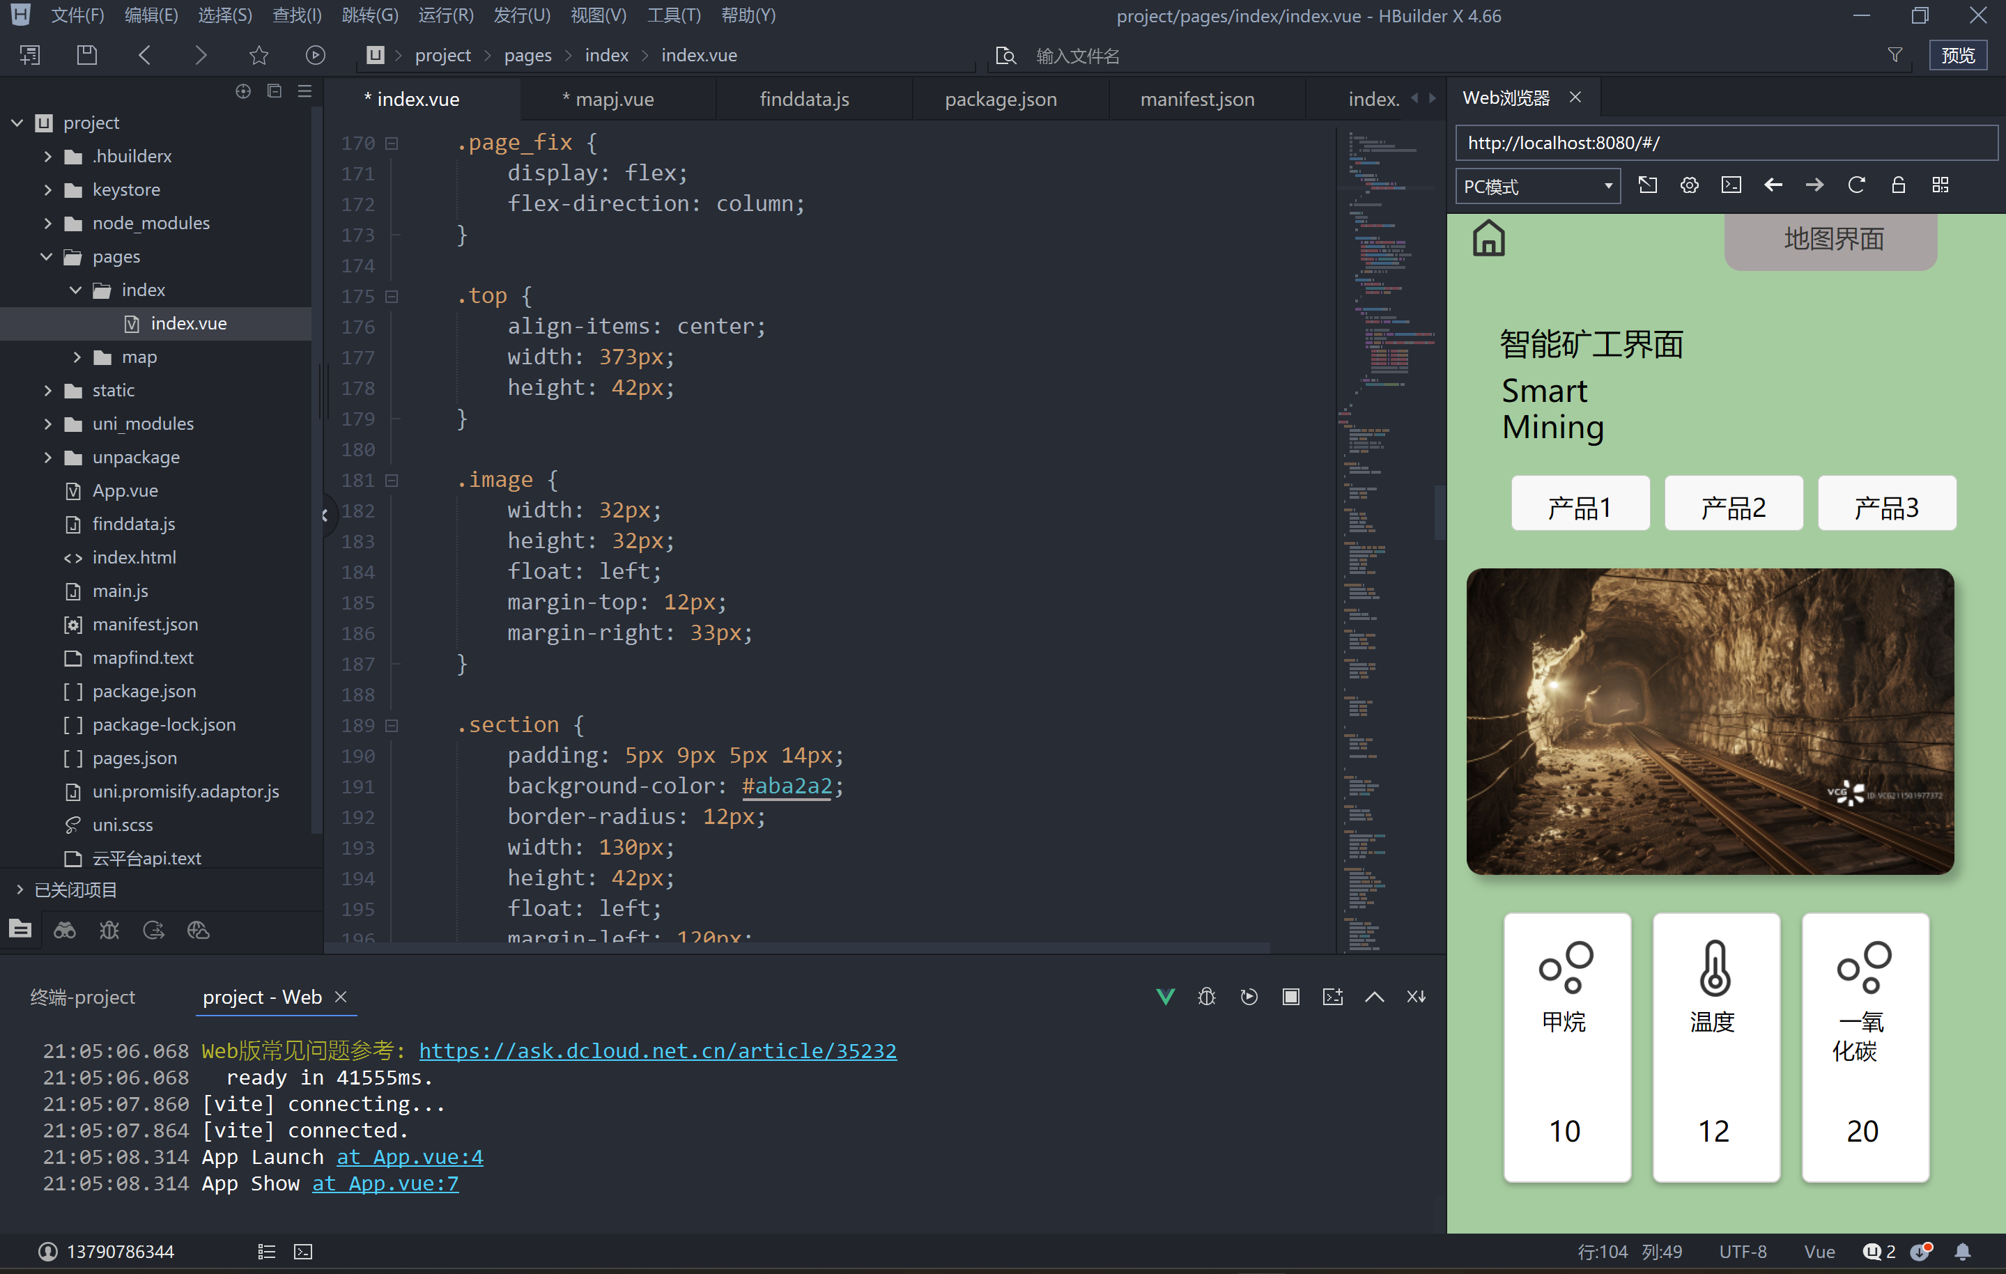Screen dimensions: 2006x1274
Task: Open manifest.json in the project tree
Action: tap(145, 623)
